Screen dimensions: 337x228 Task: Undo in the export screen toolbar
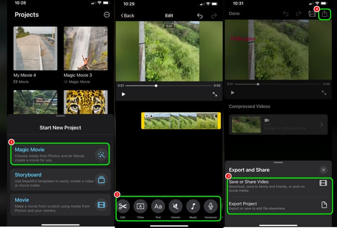click(285, 14)
